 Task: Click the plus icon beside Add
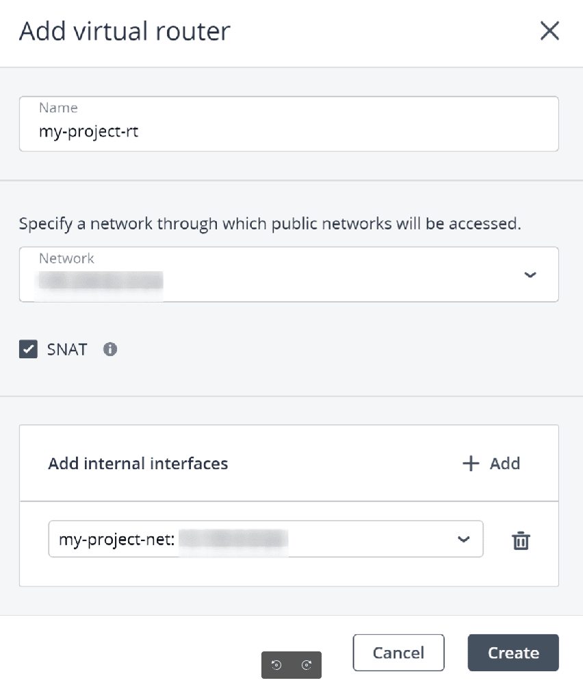tap(471, 464)
